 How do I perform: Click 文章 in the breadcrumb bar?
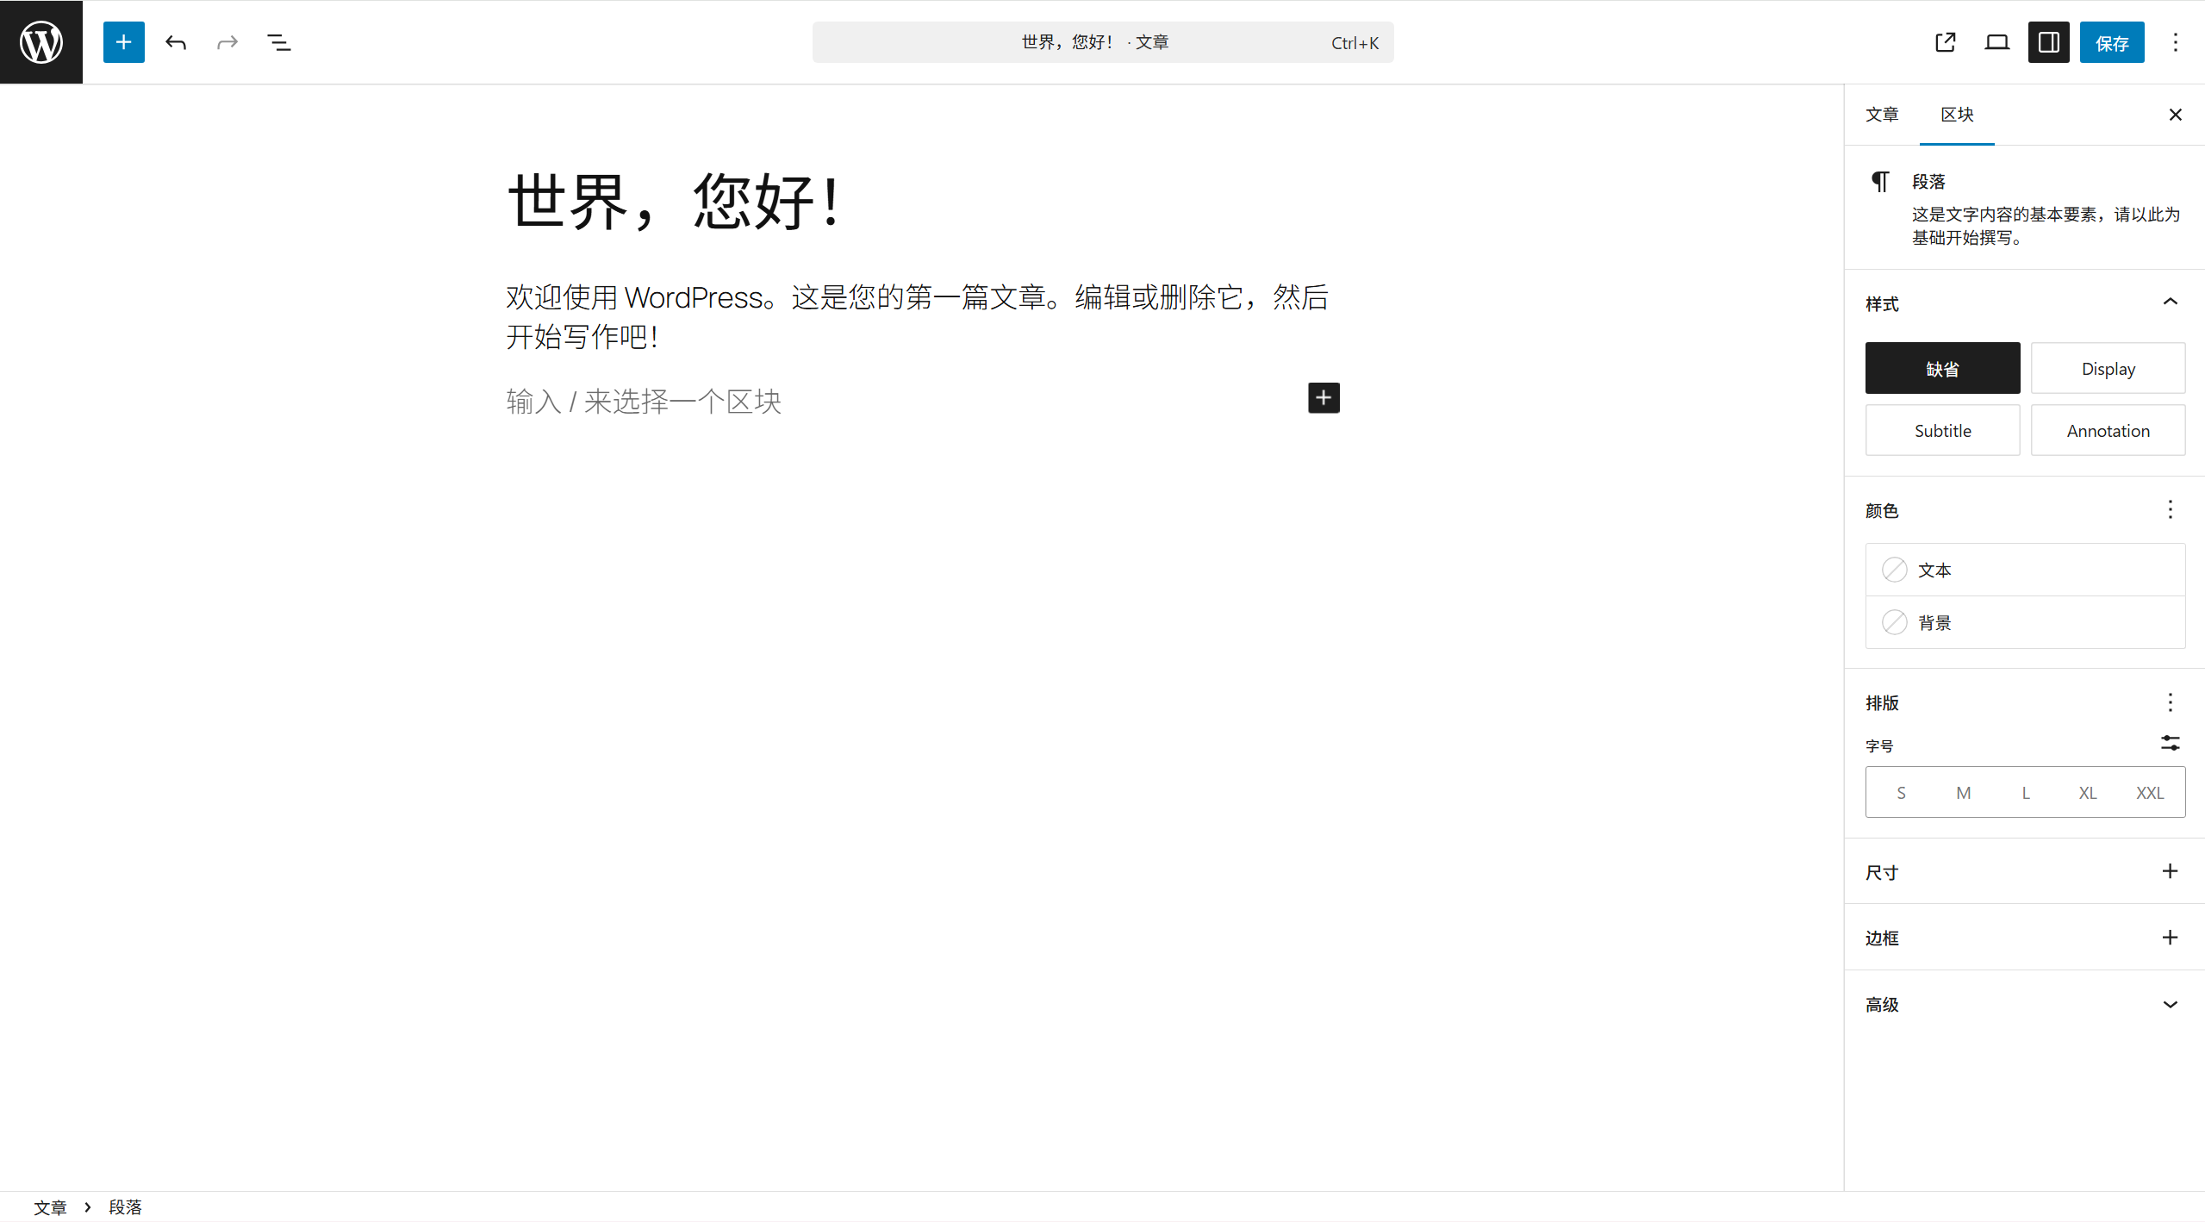tap(51, 1206)
